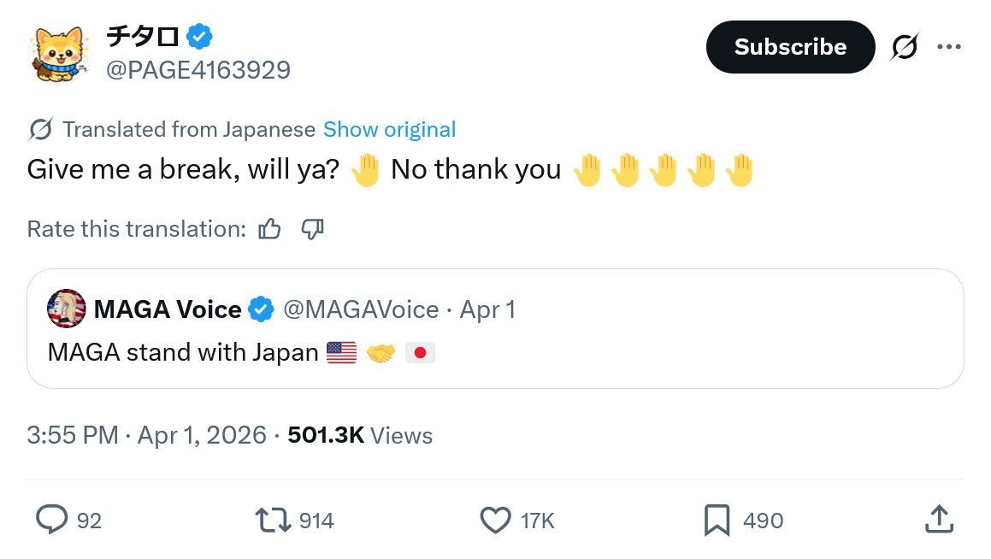Click the Grok translate icon near Translated from Japanese
The height and width of the screenshot is (559, 991).
[x=41, y=129]
